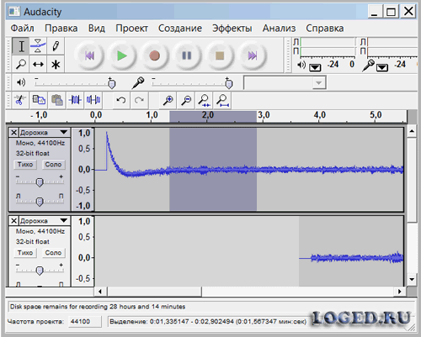Open the Вид menu
This screenshot has height=337, width=421.
click(97, 29)
